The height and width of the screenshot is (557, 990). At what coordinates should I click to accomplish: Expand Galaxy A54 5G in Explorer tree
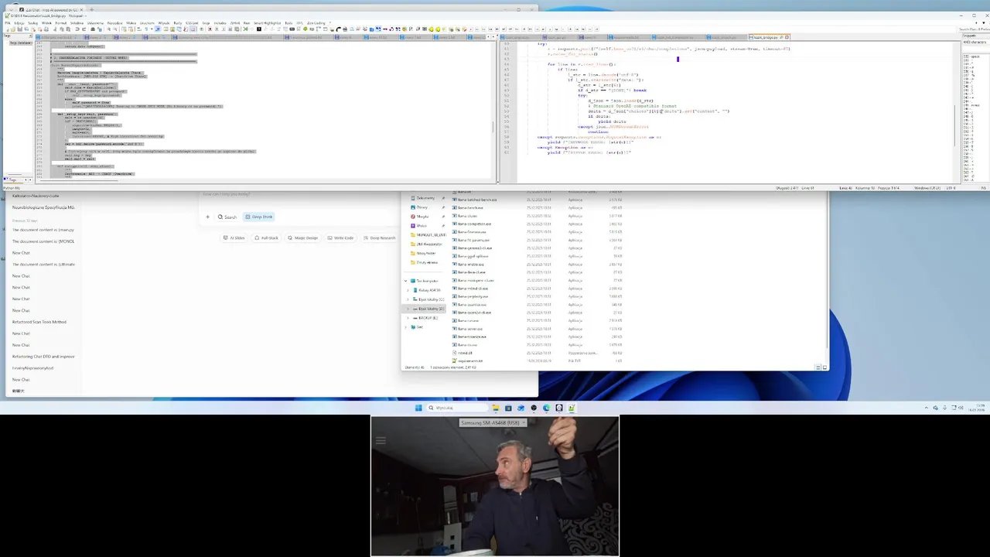(x=408, y=290)
